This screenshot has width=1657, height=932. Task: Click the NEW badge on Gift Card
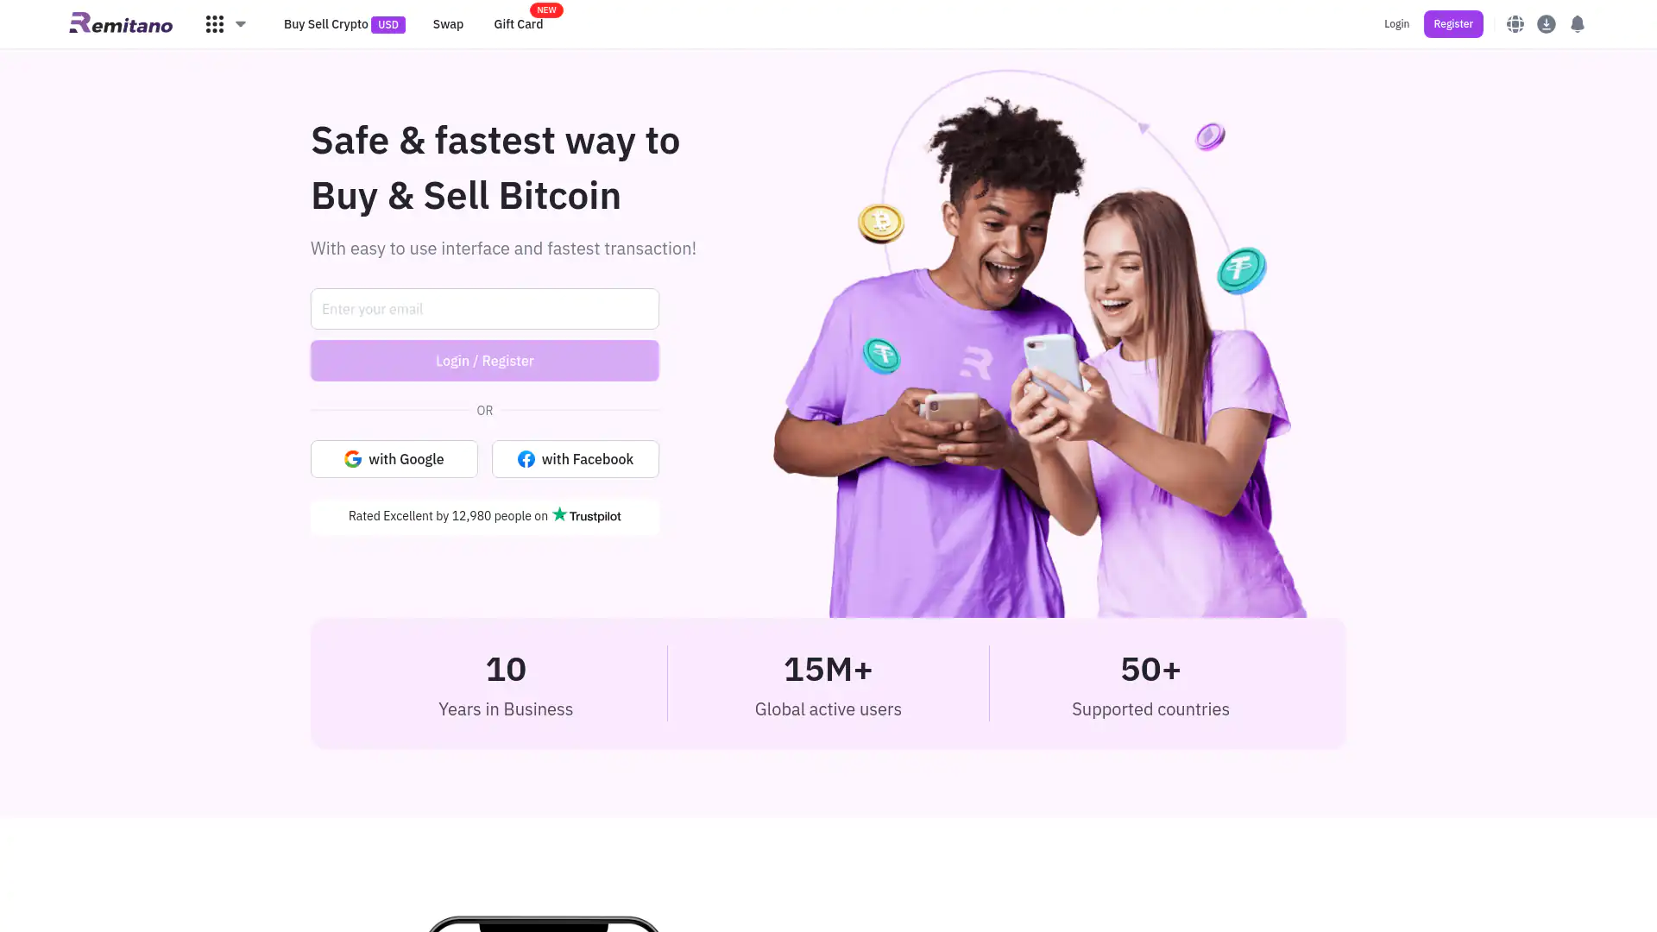pos(546,10)
